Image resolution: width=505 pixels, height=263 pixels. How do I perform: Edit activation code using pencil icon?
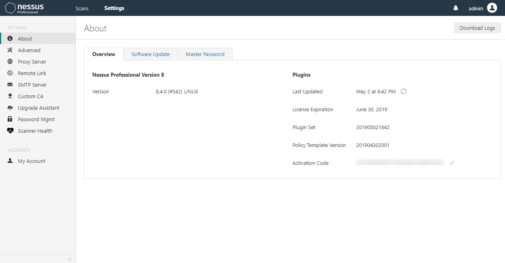click(x=452, y=163)
